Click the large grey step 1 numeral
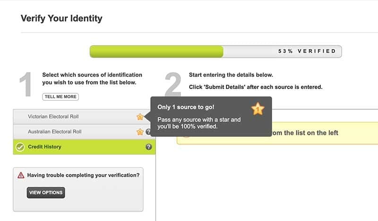Screen dimensions: 378x221 point(26,84)
